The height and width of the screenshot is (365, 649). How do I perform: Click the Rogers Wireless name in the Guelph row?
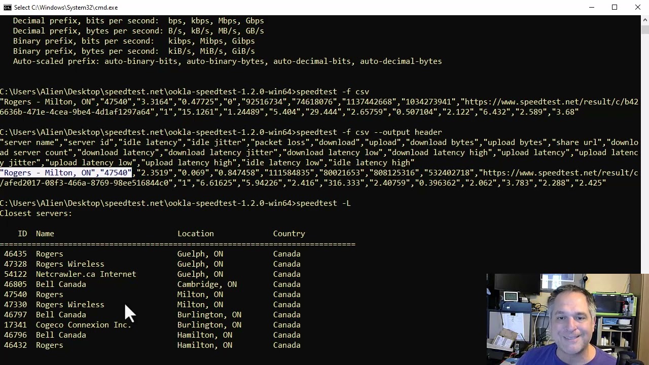click(70, 264)
